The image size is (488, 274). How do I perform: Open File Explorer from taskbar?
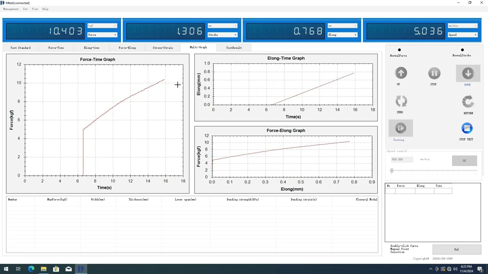[x=43, y=269]
